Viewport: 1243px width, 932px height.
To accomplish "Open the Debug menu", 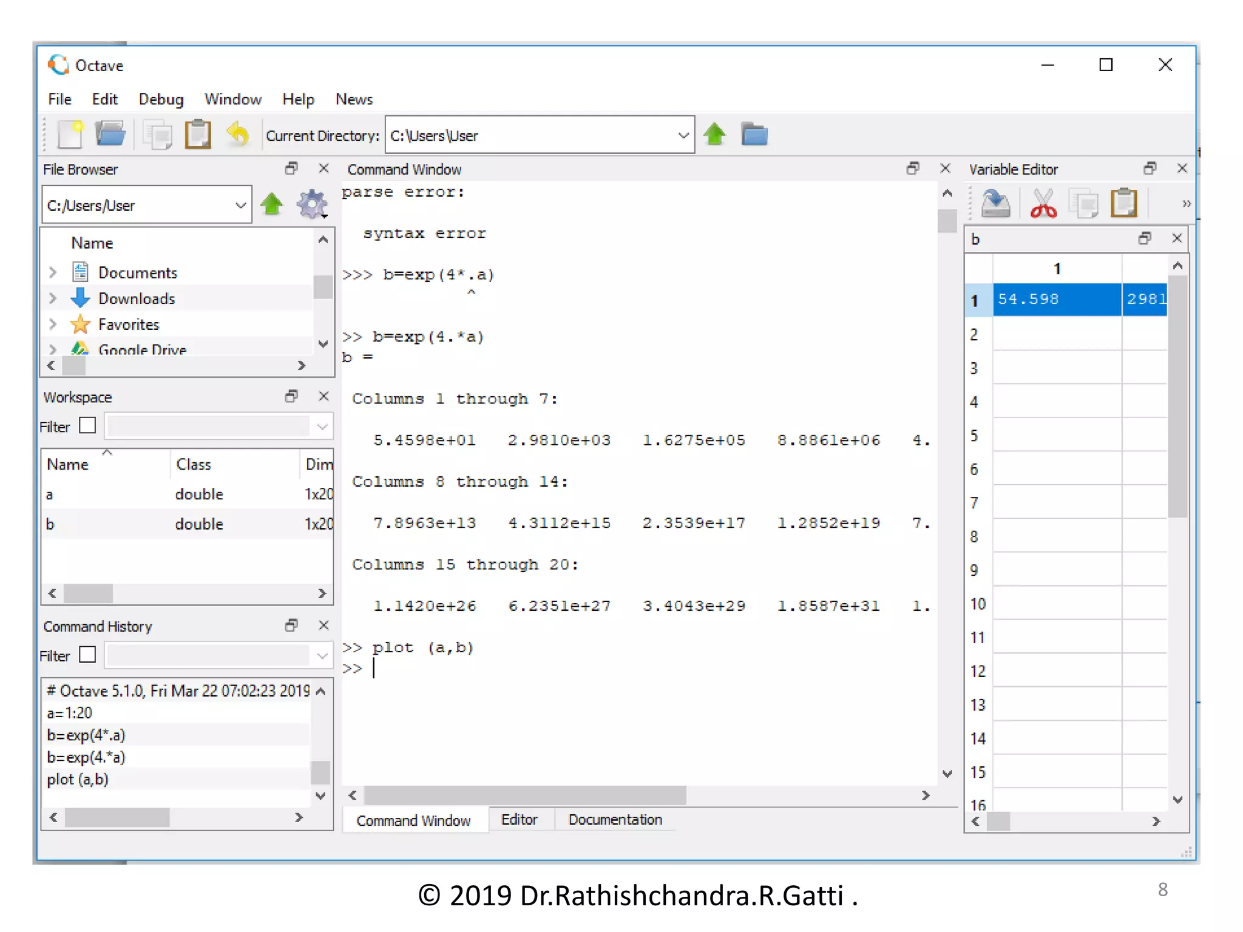I will pos(161,100).
